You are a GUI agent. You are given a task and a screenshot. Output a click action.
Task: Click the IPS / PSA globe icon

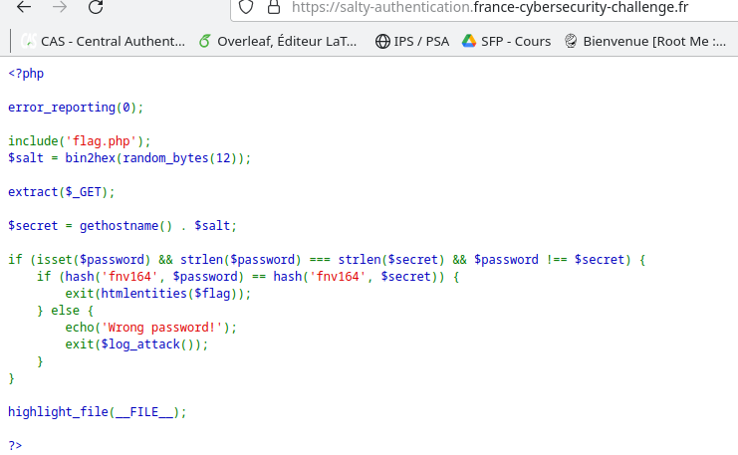coord(382,42)
